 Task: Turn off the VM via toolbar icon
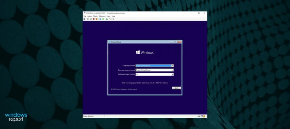pyautogui.click(x=91, y=19)
